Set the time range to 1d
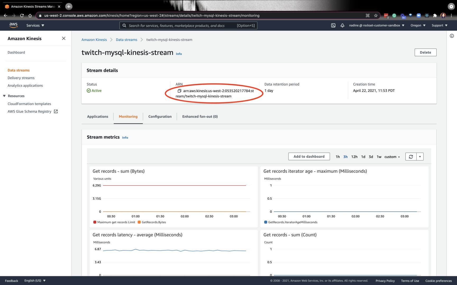 363,157
